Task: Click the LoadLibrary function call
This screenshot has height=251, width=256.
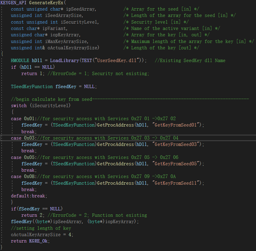Action: point(64,61)
